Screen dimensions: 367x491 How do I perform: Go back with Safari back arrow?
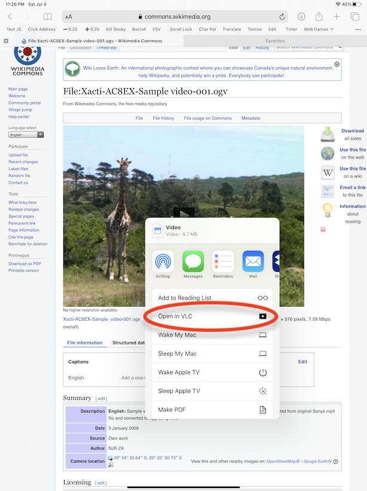point(10,17)
